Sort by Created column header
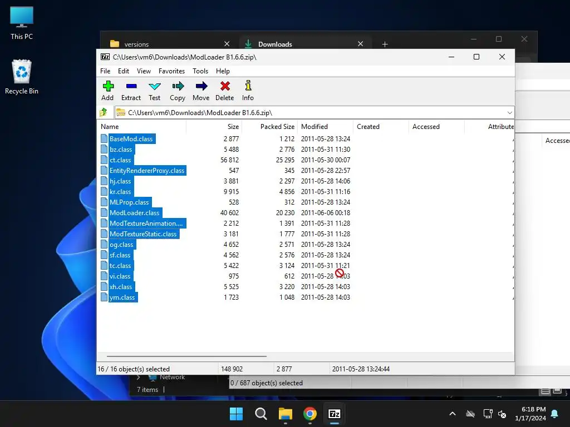The height and width of the screenshot is (427, 570). tap(381, 127)
